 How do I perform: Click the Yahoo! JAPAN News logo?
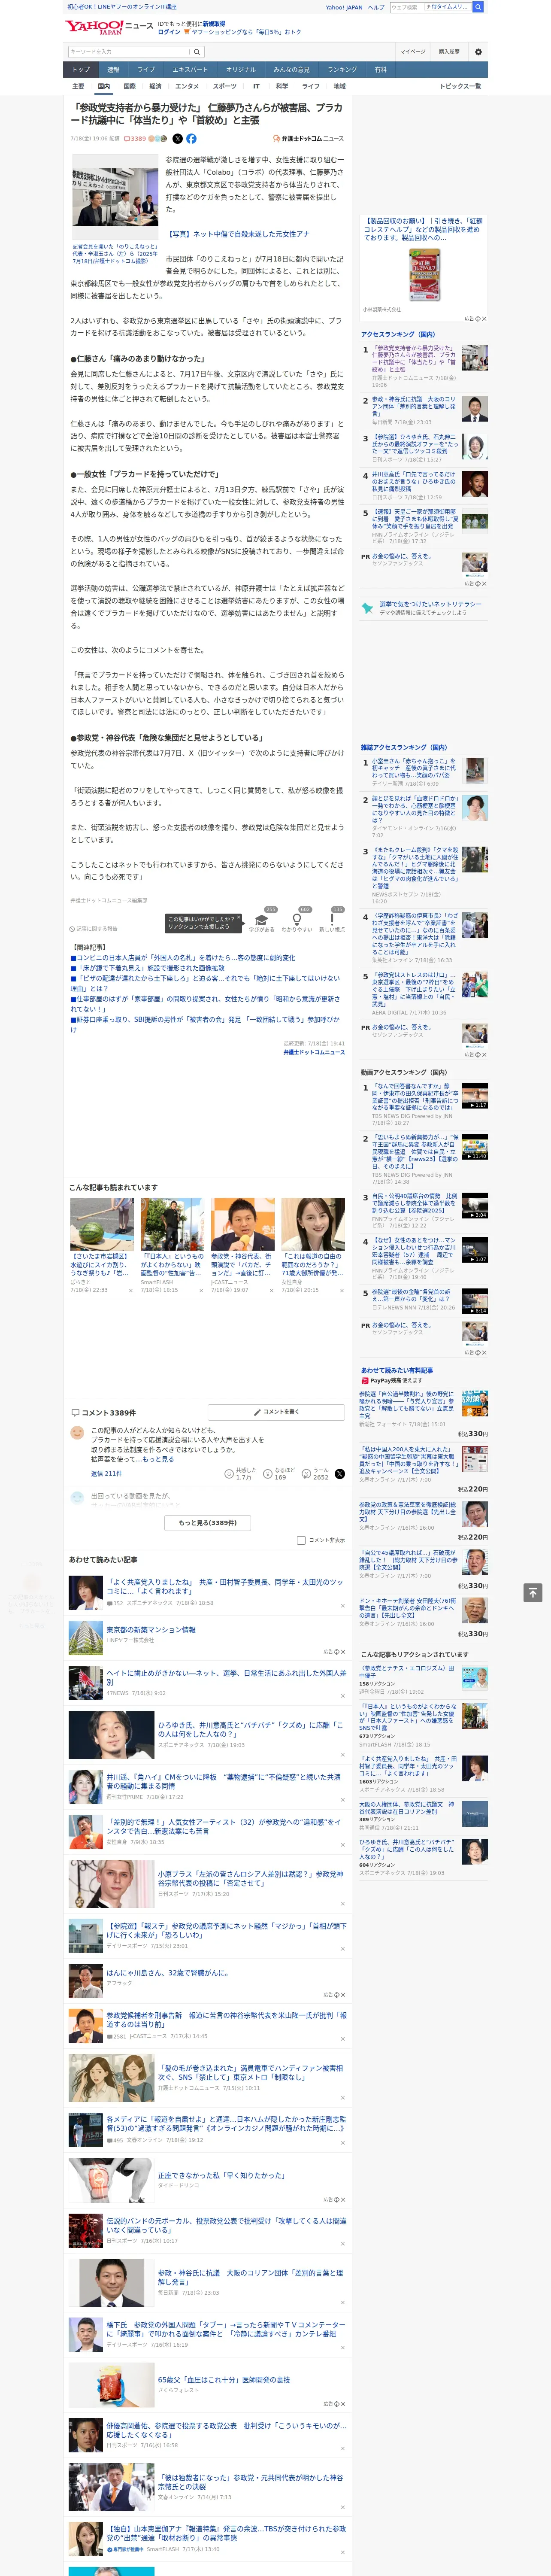[x=109, y=27]
